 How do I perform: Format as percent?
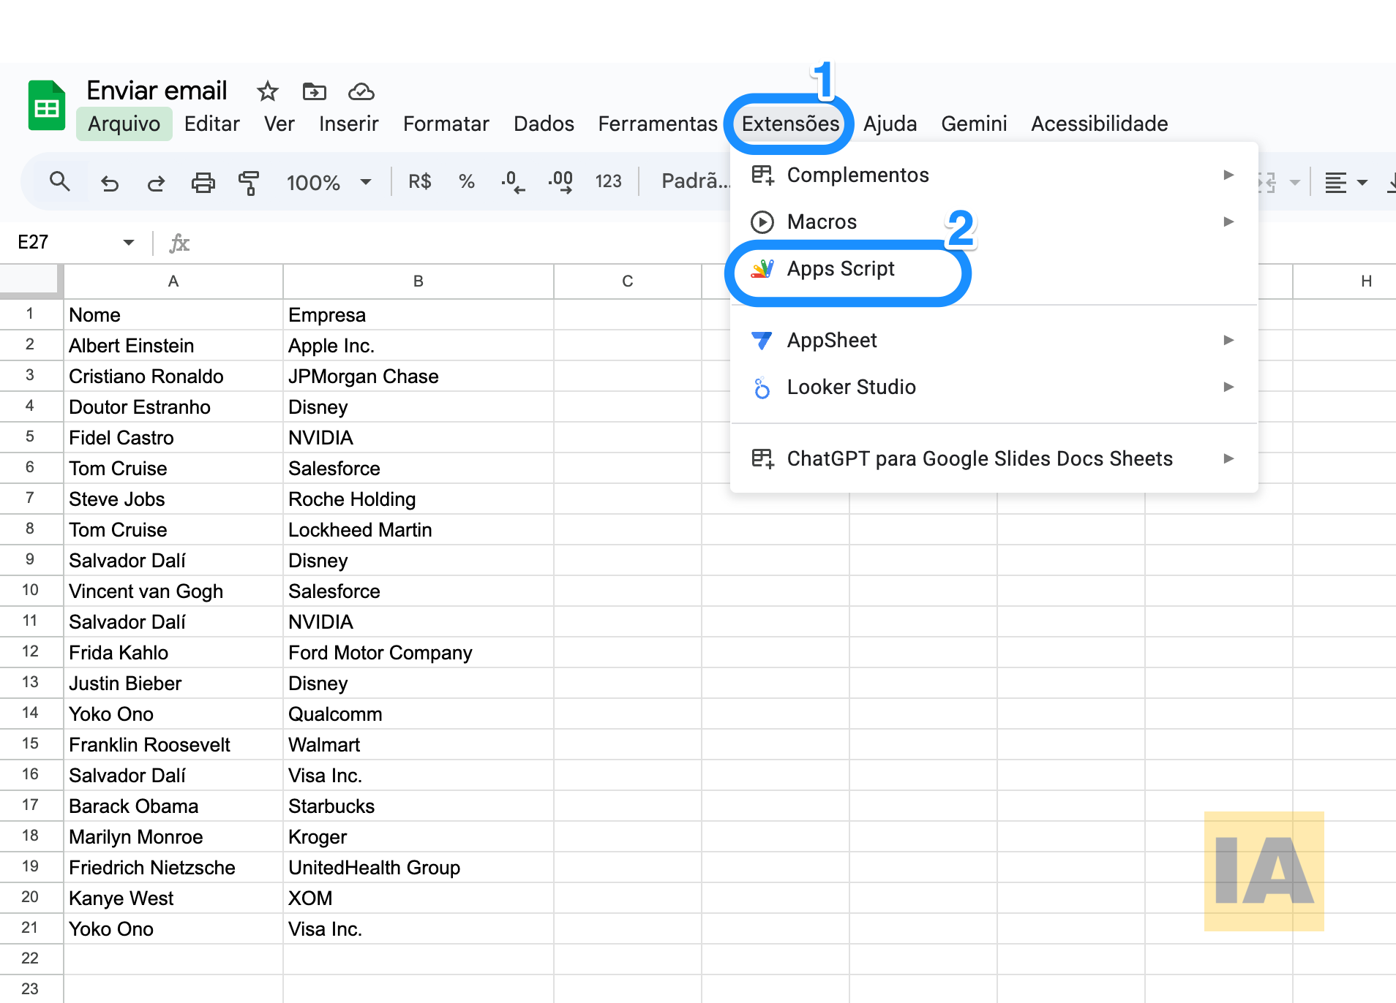click(x=467, y=181)
